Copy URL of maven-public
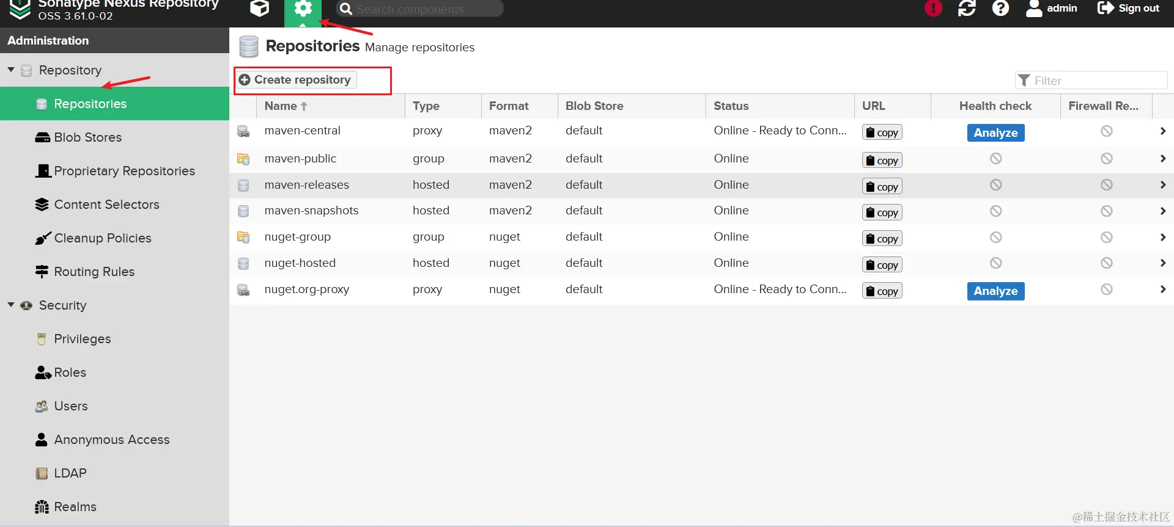1174x527 pixels. (x=882, y=161)
